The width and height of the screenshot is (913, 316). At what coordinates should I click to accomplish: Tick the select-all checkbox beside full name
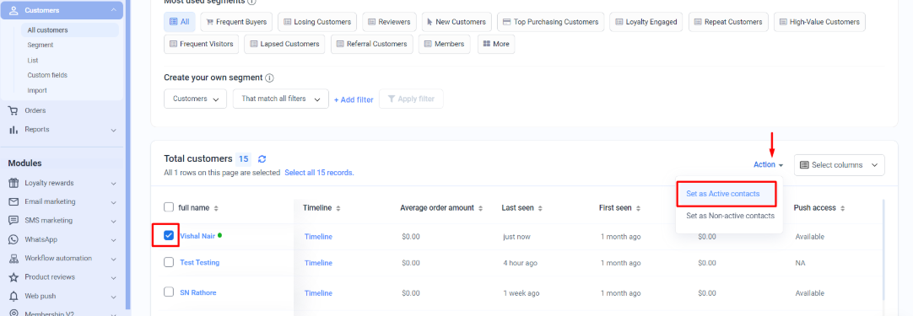(169, 207)
